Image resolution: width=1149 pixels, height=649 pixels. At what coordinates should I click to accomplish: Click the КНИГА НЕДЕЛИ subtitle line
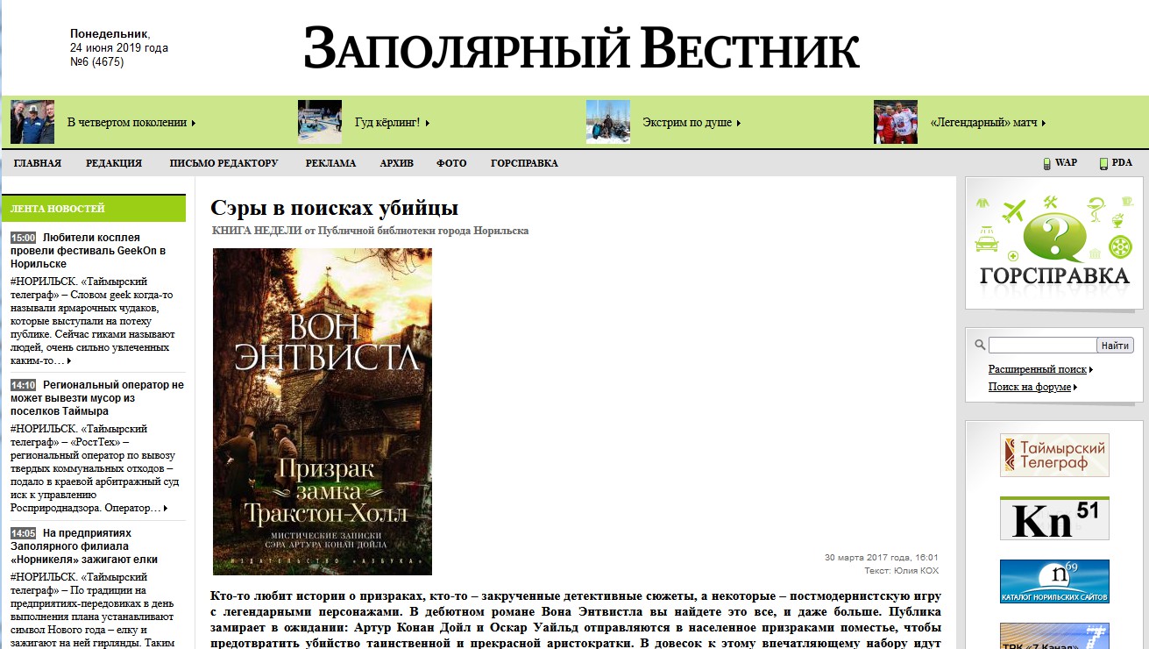coord(371,231)
